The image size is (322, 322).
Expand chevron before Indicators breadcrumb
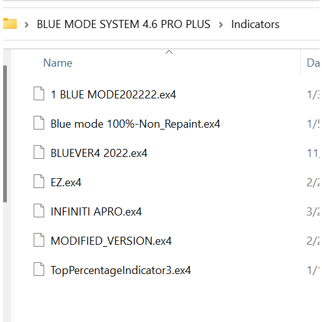click(221, 25)
